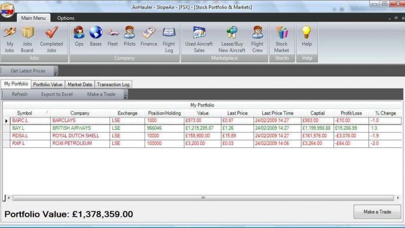Click the -£3,076.00 loss cell
This screenshot has width=405, height=228.
coord(351,136)
